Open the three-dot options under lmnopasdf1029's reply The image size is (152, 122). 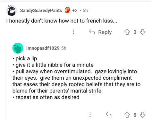[90, 115]
